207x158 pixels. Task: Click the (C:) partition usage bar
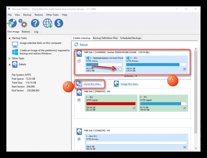[156, 65]
